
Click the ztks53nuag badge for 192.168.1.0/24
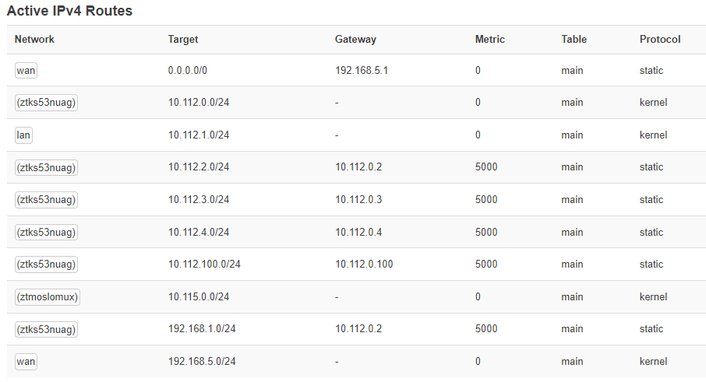point(46,329)
